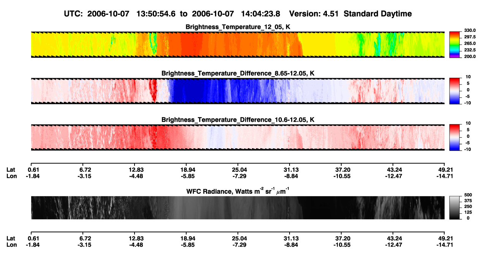Click the grayscale colorbar of the WFC Radiance panel
The height and width of the screenshot is (253, 494).
[454, 207]
